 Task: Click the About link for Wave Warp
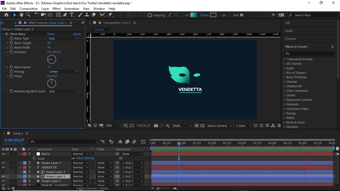(x=77, y=34)
